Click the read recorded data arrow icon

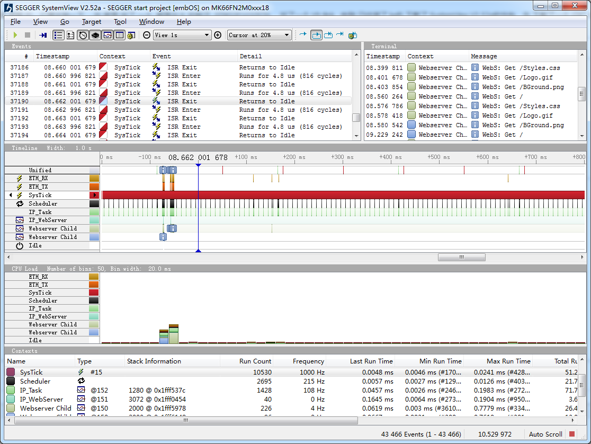(x=43, y=35)
